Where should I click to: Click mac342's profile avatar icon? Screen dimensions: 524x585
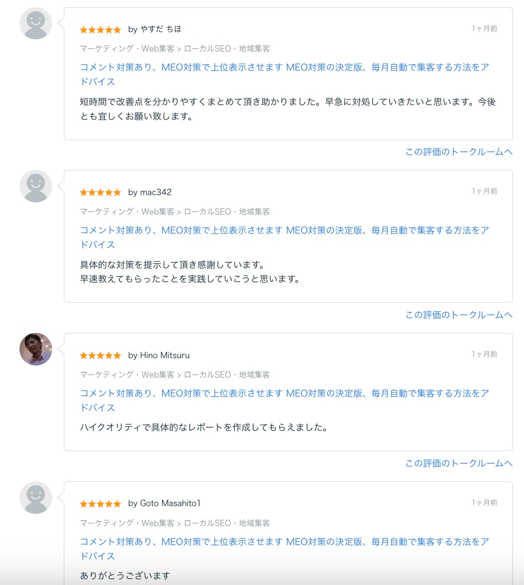pyautogui.click(x=35, y=186)
